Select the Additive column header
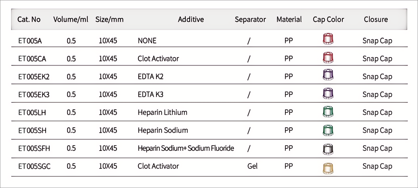Image resolution: width=418 pixels, height=188 pixels. point(191,19)
